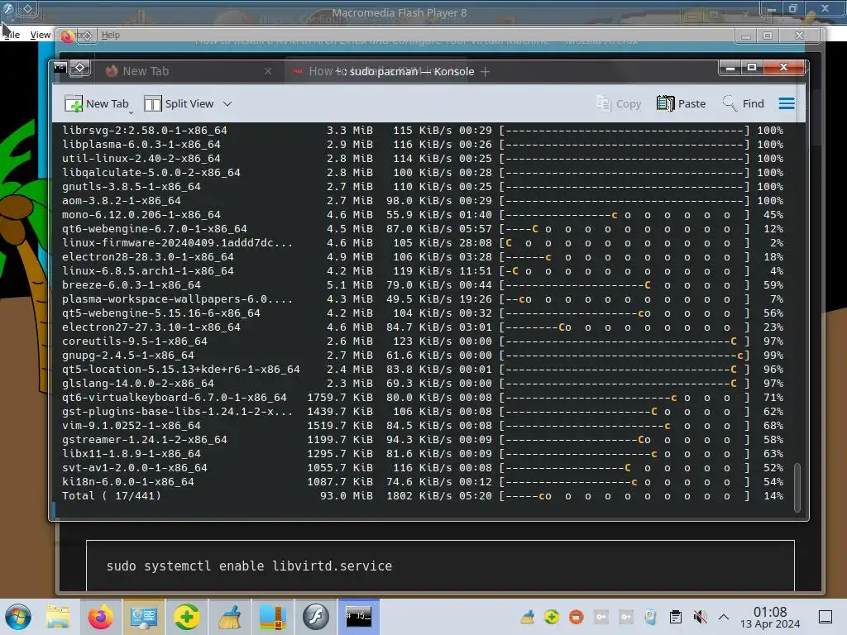Toggle the pin-on-all-desktops diamond in Konsole title bar
Screen dimensions: 847x635
click(80, 68)
